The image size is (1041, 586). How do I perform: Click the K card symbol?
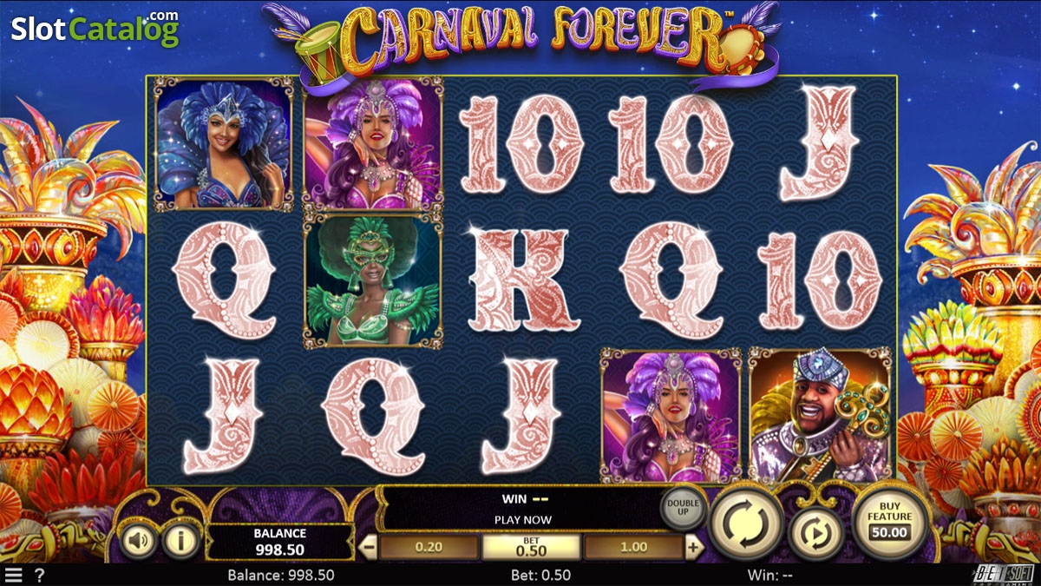(520, 280)
